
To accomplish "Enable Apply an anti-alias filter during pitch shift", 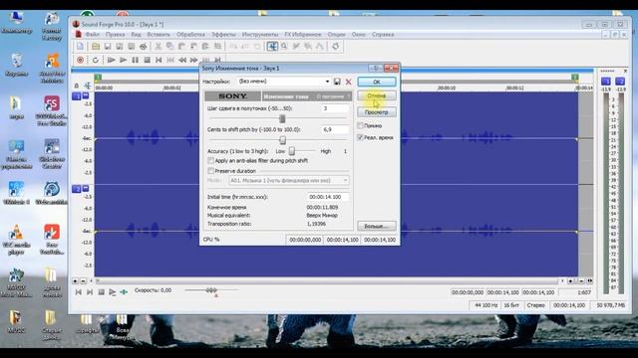I will 210,161.
